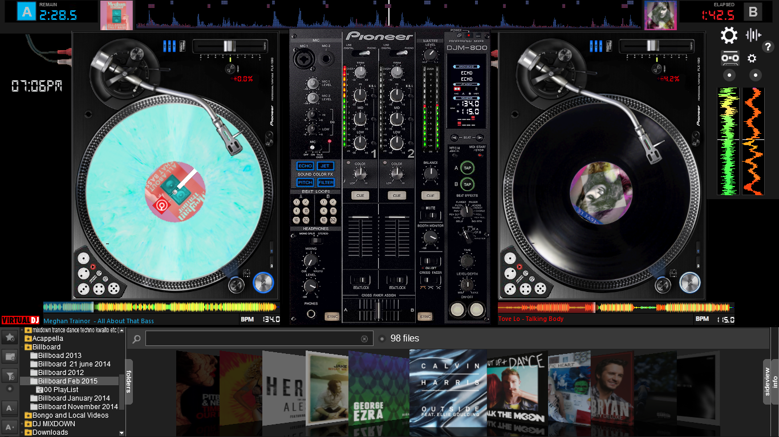
Task: Toggle channel 2 BEATLOCK switch
Action: [x=397, y=279]
